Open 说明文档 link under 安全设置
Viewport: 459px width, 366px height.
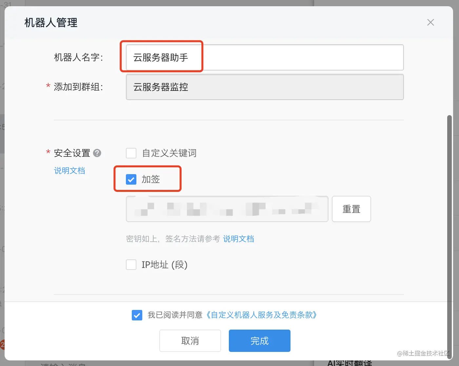70,171
